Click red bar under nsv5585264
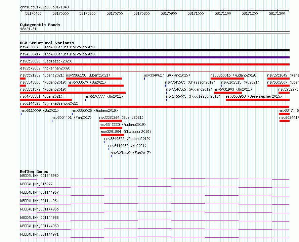The width and height of the screenshot is (299, 242). coord(111,121)
